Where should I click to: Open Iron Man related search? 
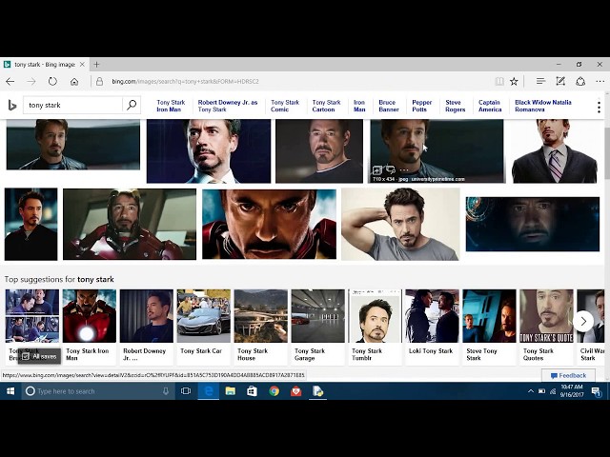tap(359, 106)
